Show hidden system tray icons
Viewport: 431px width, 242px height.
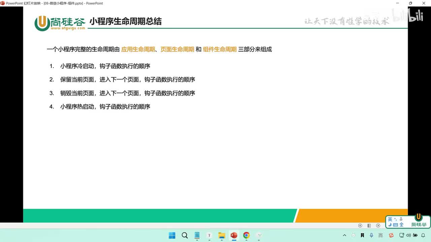344,235
